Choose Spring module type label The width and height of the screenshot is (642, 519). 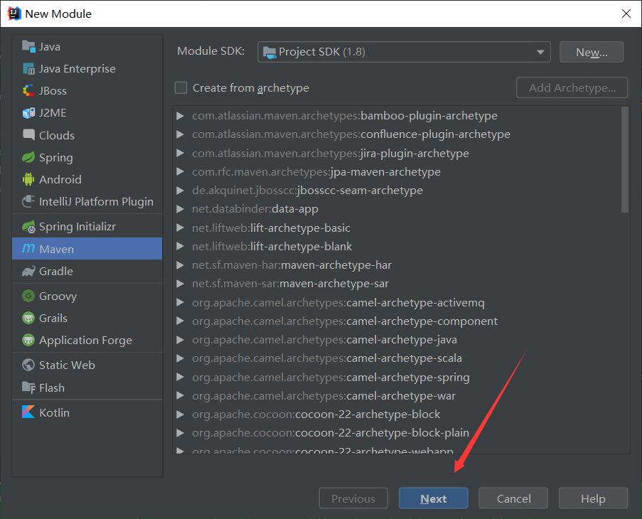[x=56, y=158]
